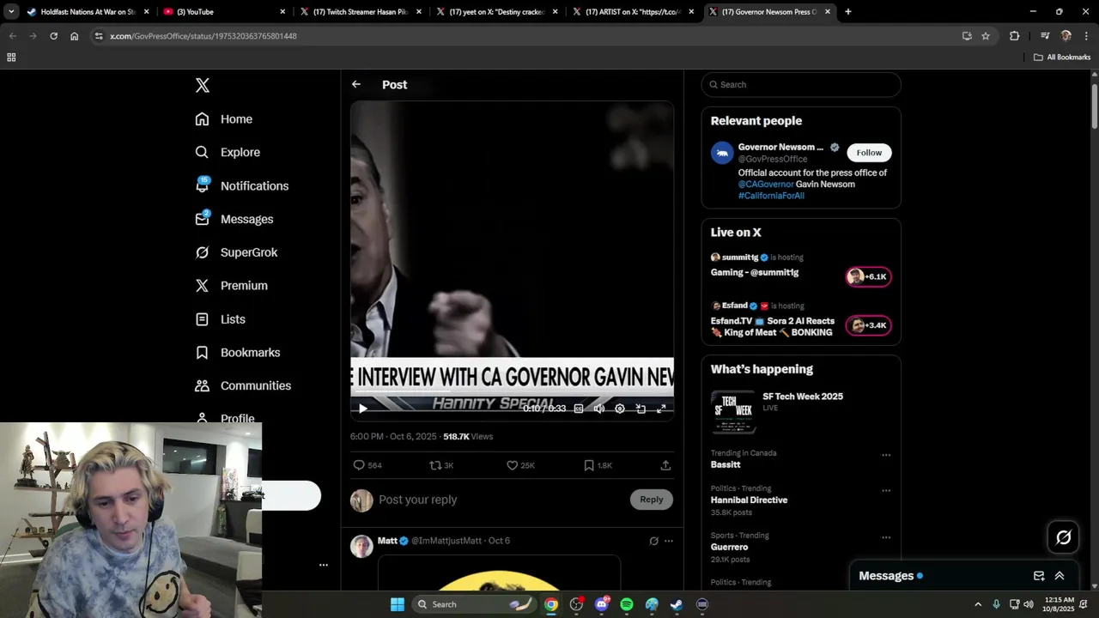
Task: Switch to Twitch Streamer Hasan tab
Action: [360, 12]
